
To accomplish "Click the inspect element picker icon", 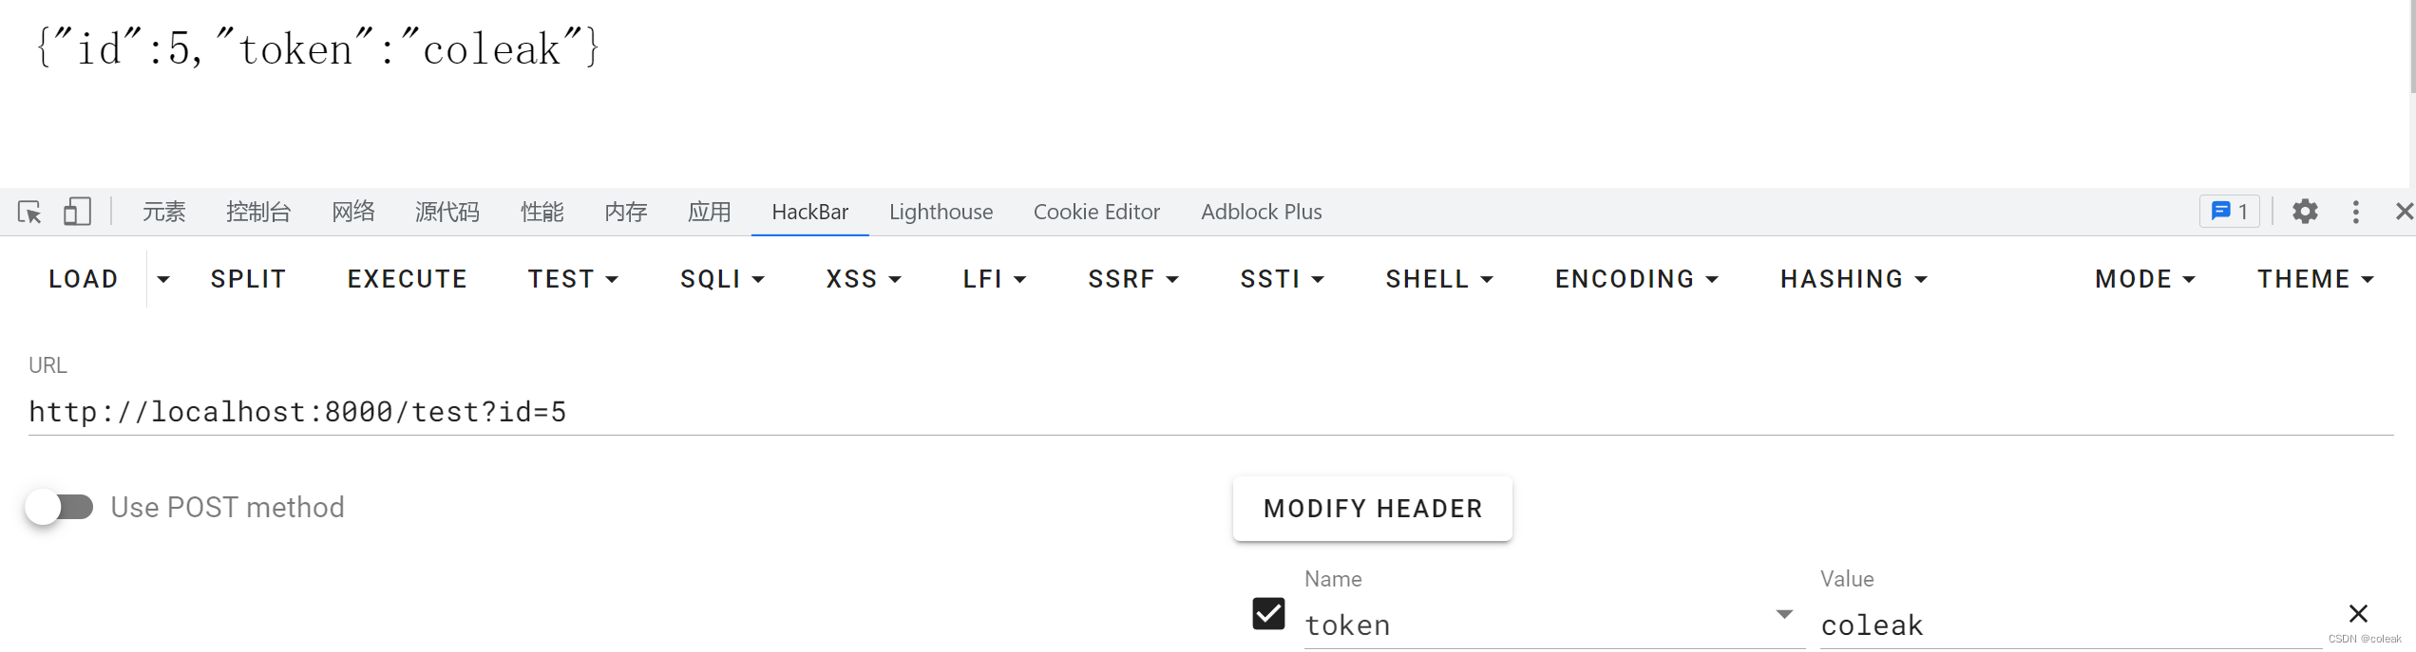I will 29,212.
